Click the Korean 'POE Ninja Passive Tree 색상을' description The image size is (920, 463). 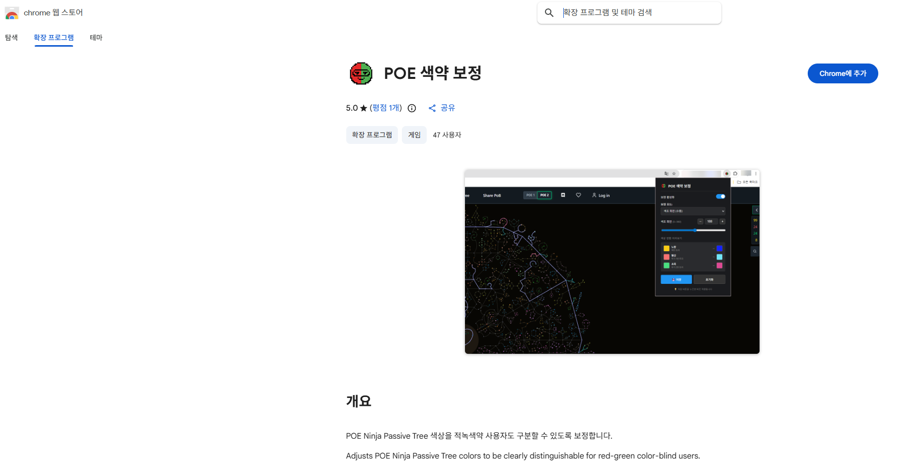pos(479,436)
